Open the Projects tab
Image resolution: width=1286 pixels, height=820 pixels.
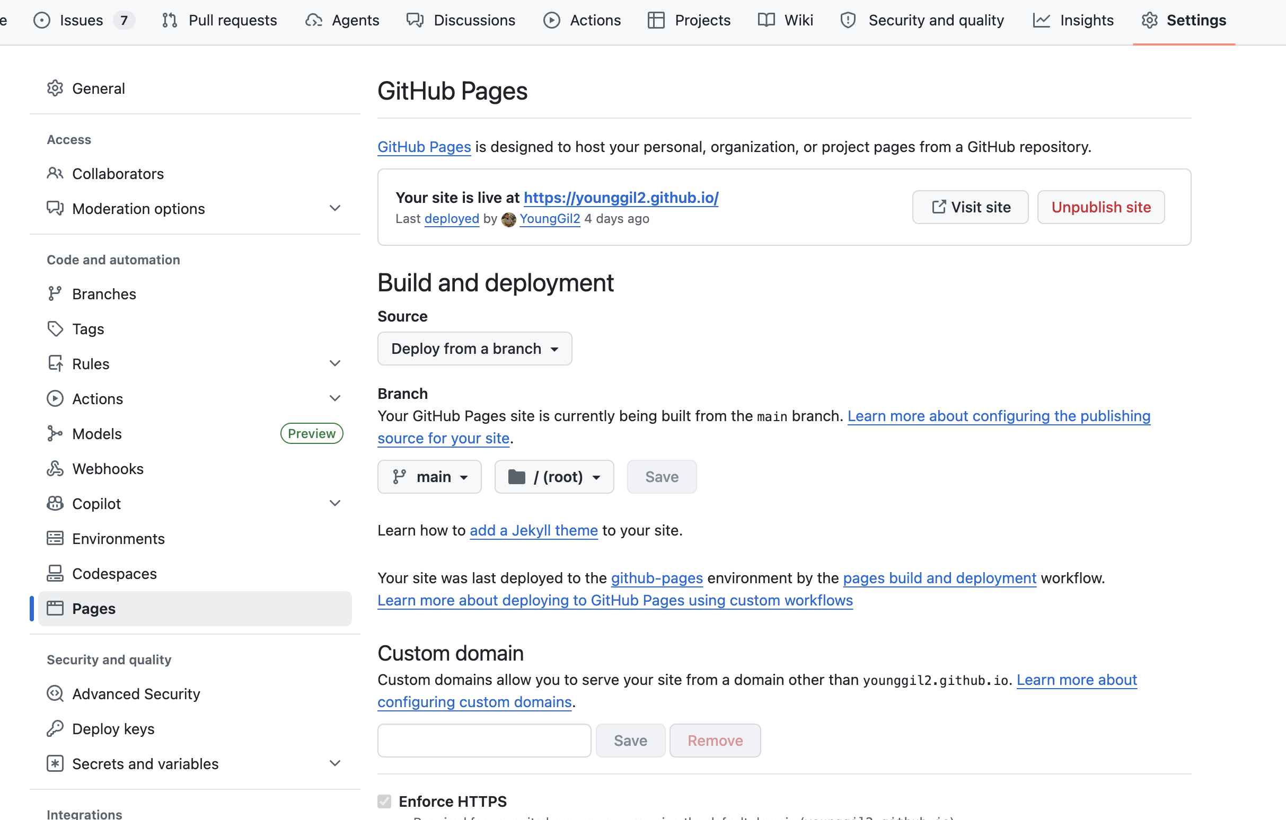point(689,20)
